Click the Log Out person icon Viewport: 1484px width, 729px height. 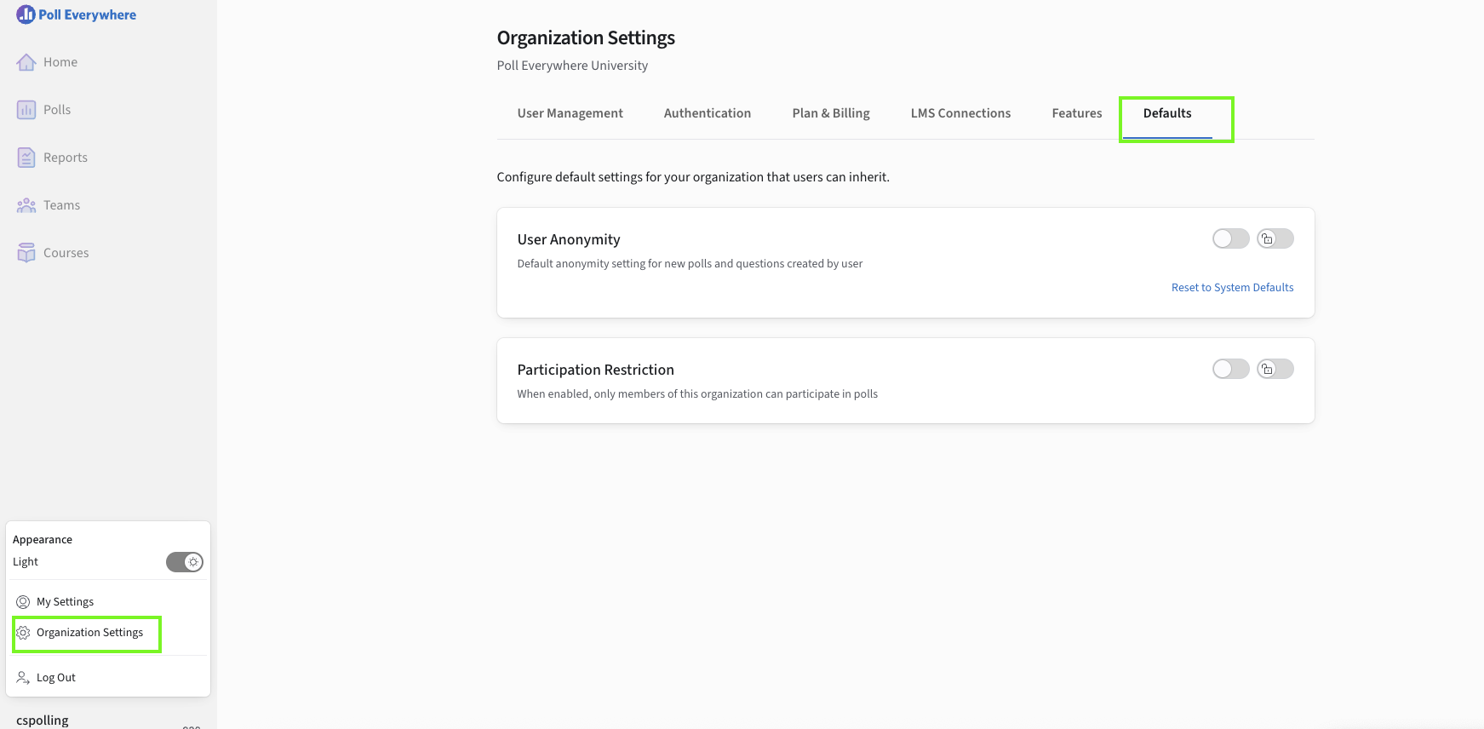(x=23, y=678)
